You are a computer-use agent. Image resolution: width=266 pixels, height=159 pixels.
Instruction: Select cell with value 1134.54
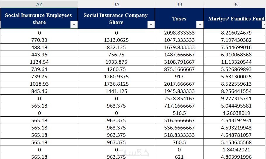click(x=39, y=62)
